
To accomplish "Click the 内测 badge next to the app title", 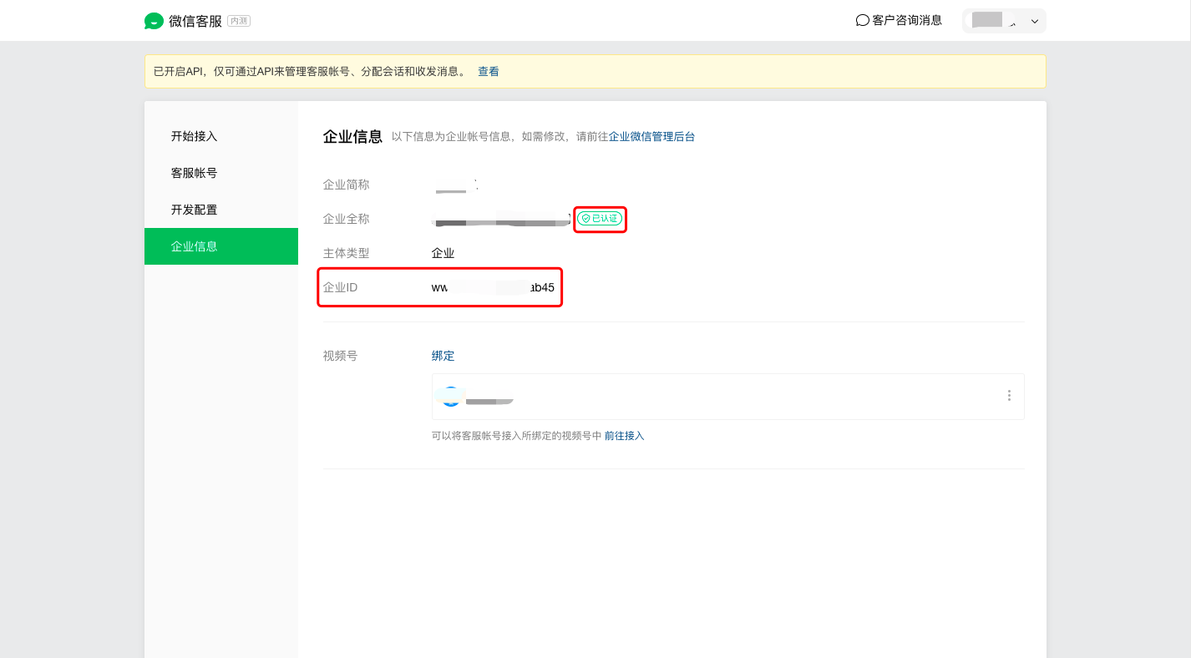I will (x=241, y=20).
